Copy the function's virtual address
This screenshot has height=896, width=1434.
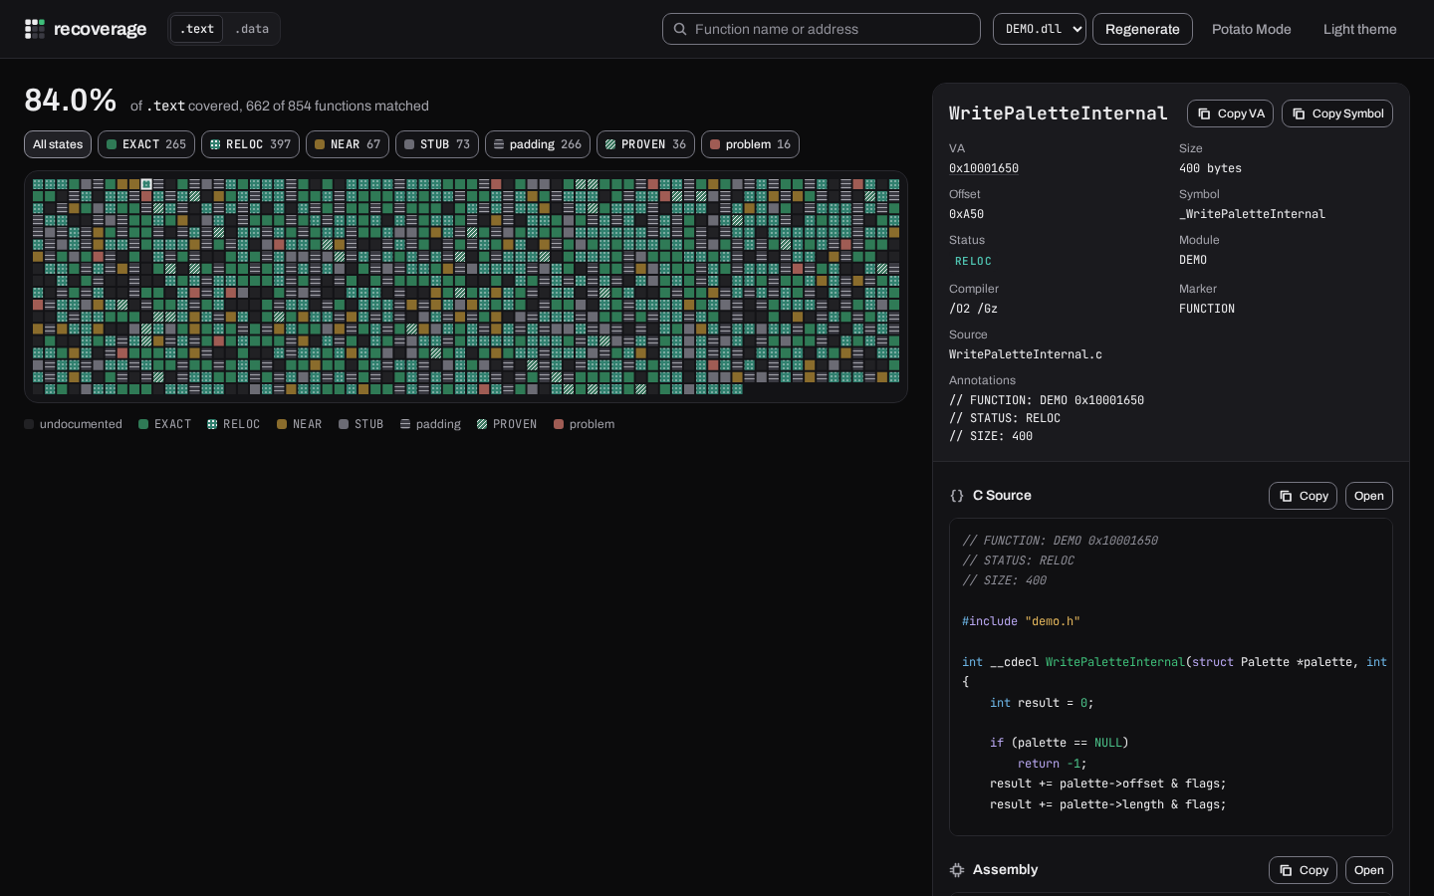coord(1230,113)
